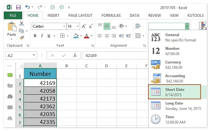Screen dimensions: 210x131
Task: Click the Top Align icon
Action: pos(100,25)
